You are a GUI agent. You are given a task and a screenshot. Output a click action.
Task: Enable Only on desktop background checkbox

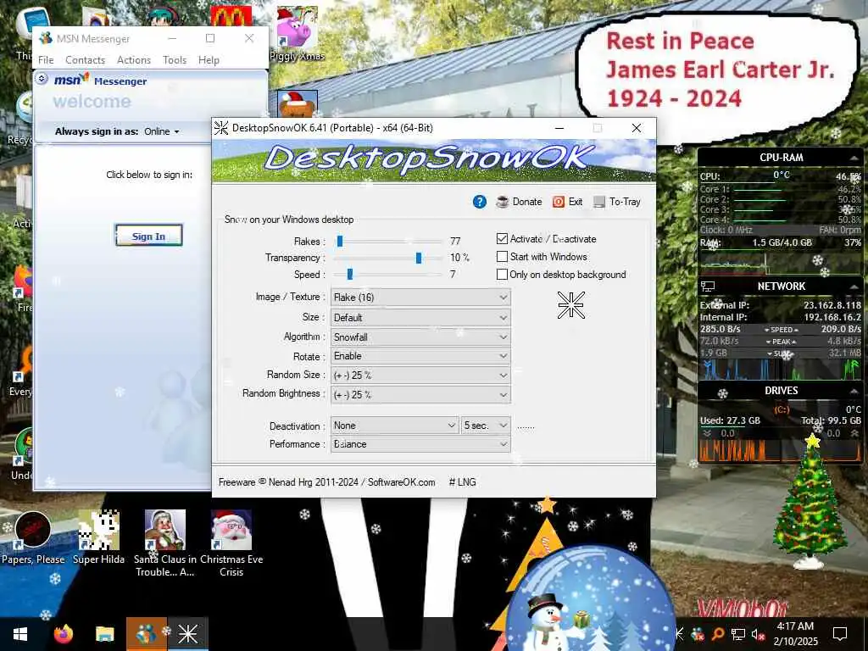click(x=502, y=274)
